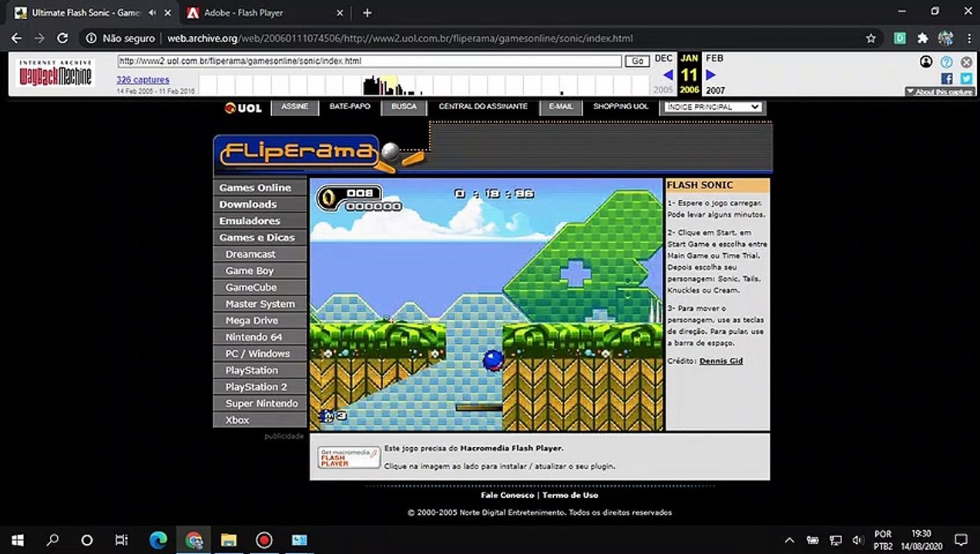Open Games Online in sidebar

pyautogui.click(x=260, y=188)
